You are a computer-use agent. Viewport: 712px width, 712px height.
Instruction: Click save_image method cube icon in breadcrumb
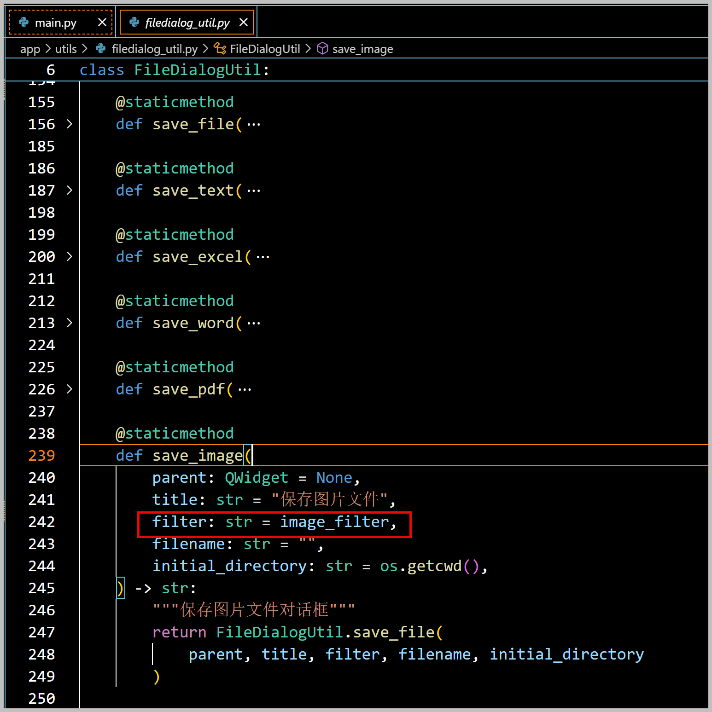323,48
